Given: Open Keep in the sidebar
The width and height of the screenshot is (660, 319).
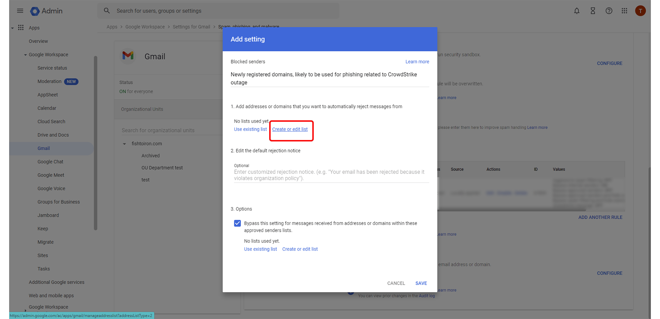Looking at the screenshot, I should pos(43,229).
